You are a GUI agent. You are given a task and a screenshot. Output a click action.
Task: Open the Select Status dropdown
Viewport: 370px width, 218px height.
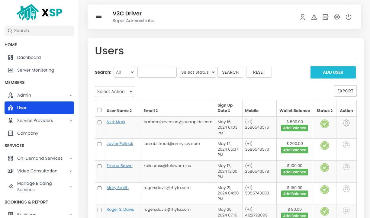[x=197, y=72]
